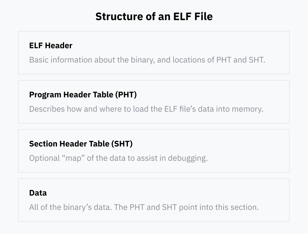Image resolution: width=308 pixels, height=234 pixels.
Task: Click the "All of the binary's data" sentence
Action: coord(70,207)
